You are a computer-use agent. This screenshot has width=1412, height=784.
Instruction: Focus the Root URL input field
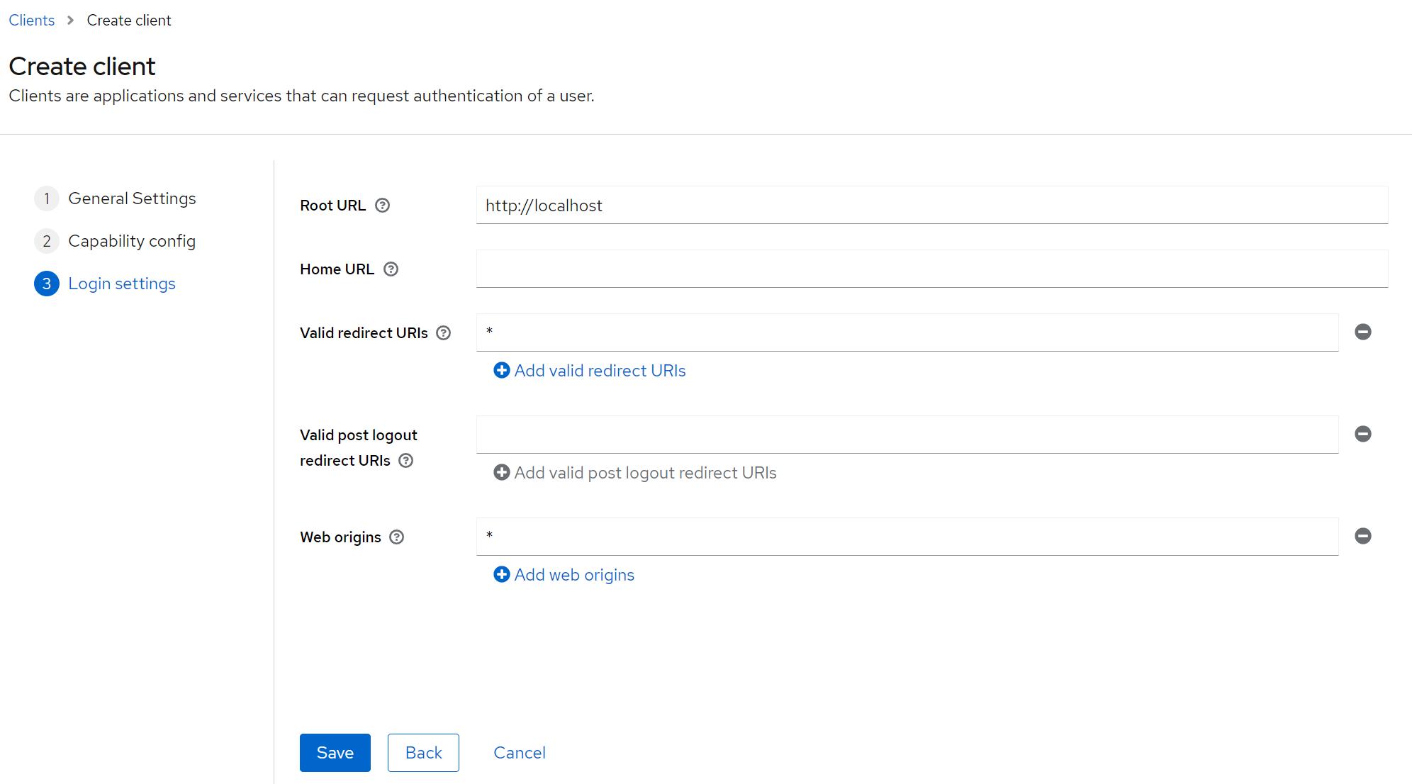[931, 206]
